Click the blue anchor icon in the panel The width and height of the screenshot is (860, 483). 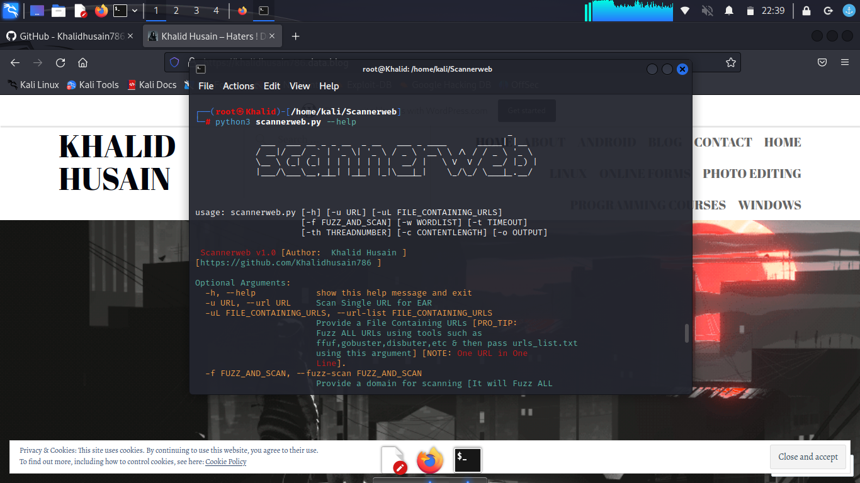pyautogui.click(x=849, y=11)
